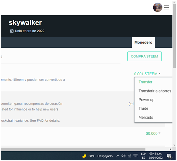Viewport: 177px width, 161px height.
Task: Choose Transferir a ahorros option
Action: click(155, 91)
